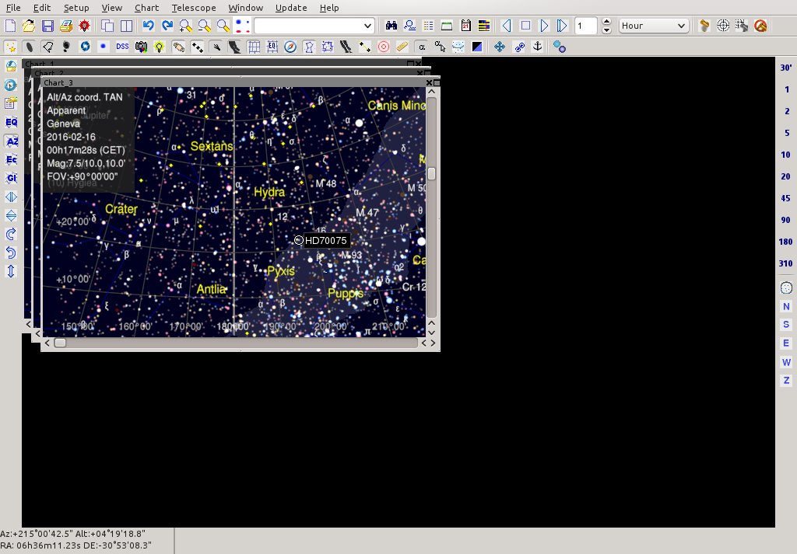Open the Telescope menu
Screen dimensions: 797x554
(x=194, y=8)
